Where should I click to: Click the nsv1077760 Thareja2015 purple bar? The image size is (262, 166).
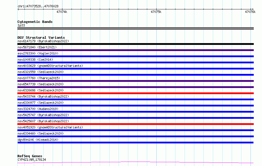[135, 81]
